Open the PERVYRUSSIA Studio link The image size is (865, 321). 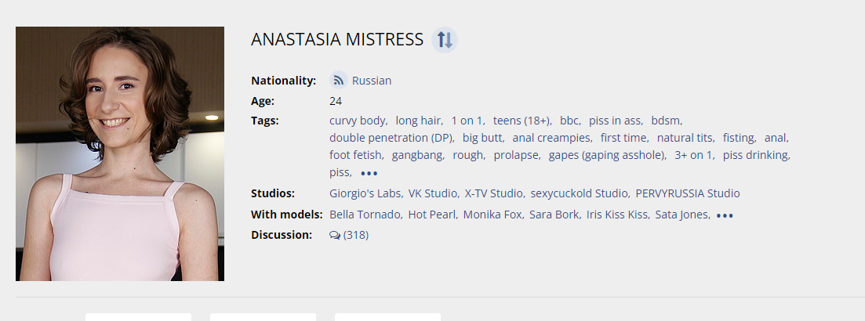[x=687, y=193]
